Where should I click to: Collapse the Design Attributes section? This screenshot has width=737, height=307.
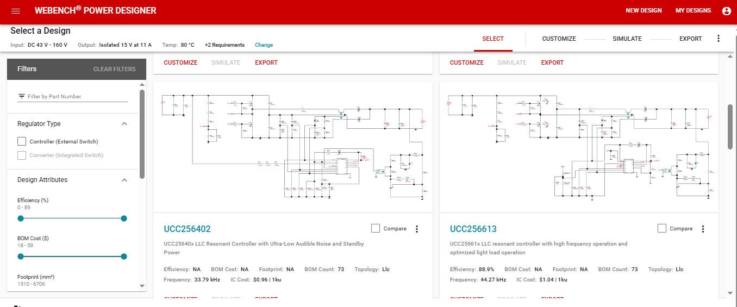124,180
